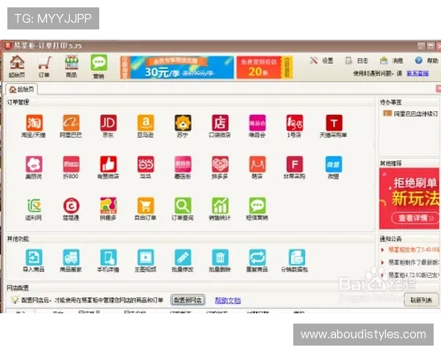Open the 蘑菇街 icon
Viewport: 441px width, 353px height.
tap(183, 164)
